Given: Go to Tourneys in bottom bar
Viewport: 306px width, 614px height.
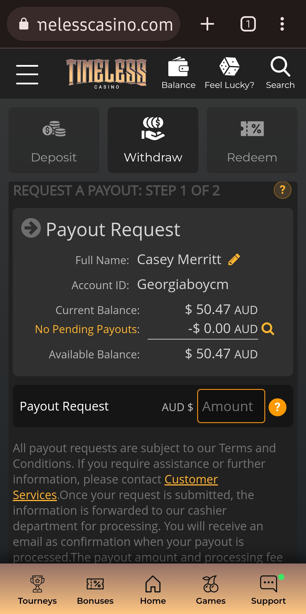Looking at the screenshot, I should [x=37, y=588].
